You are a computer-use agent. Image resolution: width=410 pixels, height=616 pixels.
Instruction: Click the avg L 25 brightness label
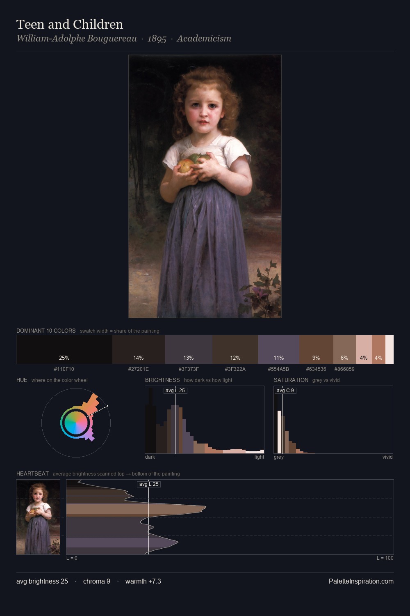175,391
